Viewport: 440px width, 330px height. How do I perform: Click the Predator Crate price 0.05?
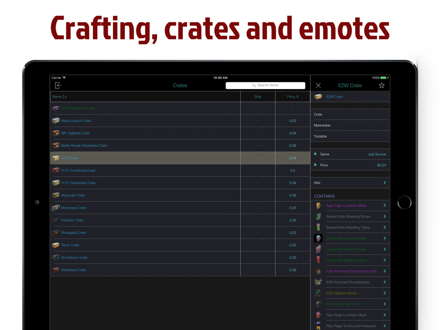(293, 220)
